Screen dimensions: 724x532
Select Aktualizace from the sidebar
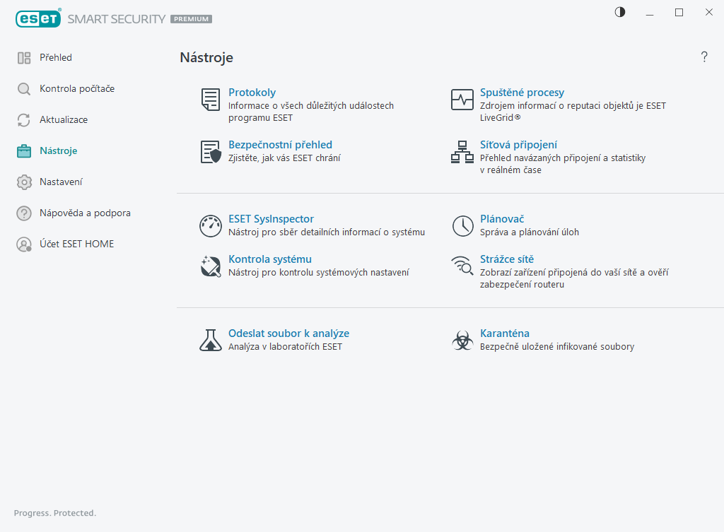(x=64, y=120)
